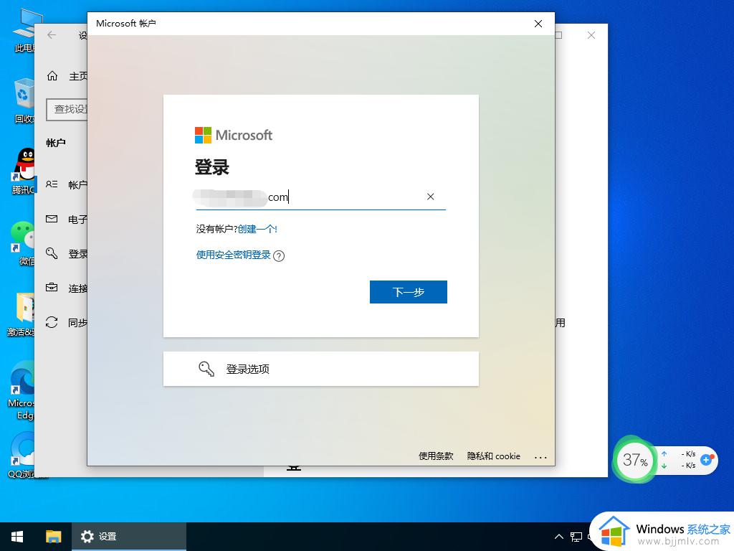
Task: Open the 创建一个! create account link
Action: [257, 229]
